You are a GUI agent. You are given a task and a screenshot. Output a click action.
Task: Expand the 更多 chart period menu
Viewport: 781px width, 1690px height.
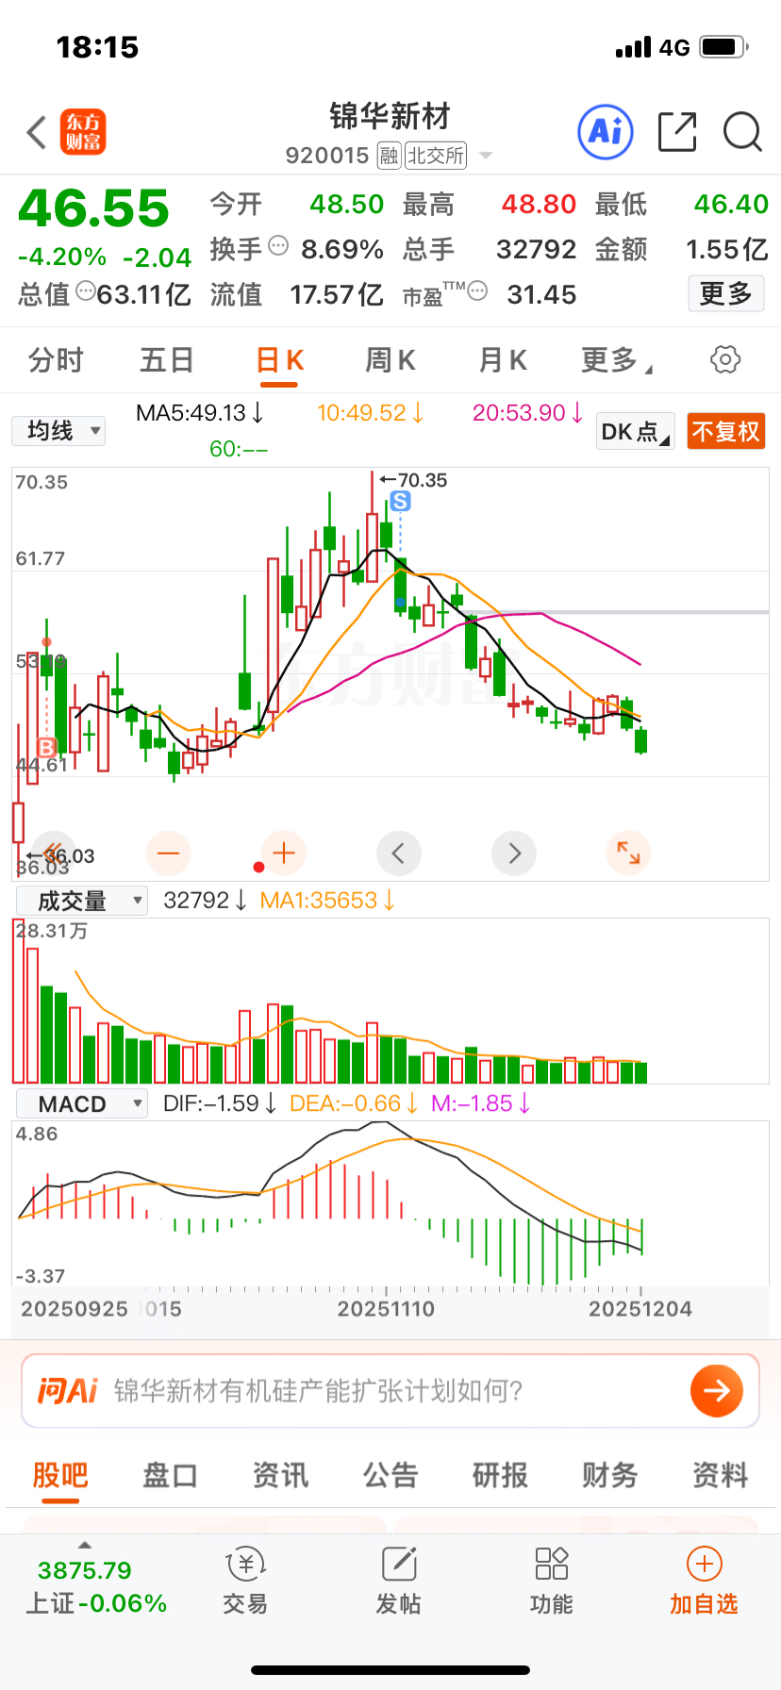point(617,360)
